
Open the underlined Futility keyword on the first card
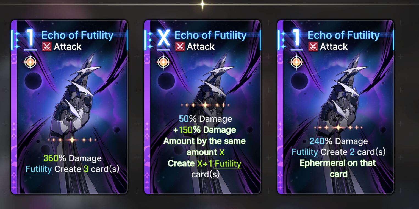38,169
